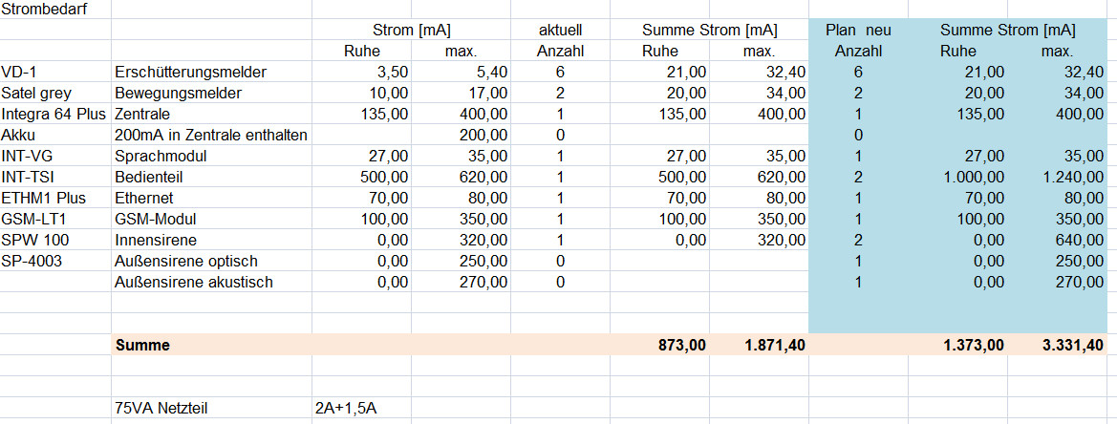Screen dimensions: 1117x424
Task: Select the 'Plan neu' header cell
Action: pyautogui.click(x=858, y=30)
